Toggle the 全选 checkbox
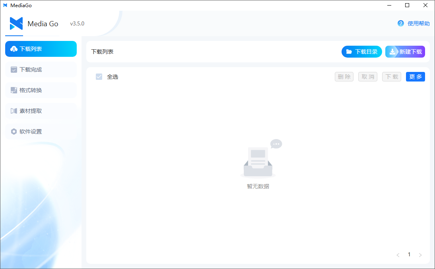Screen dimensions: 435x269 (x=99, y=77)
